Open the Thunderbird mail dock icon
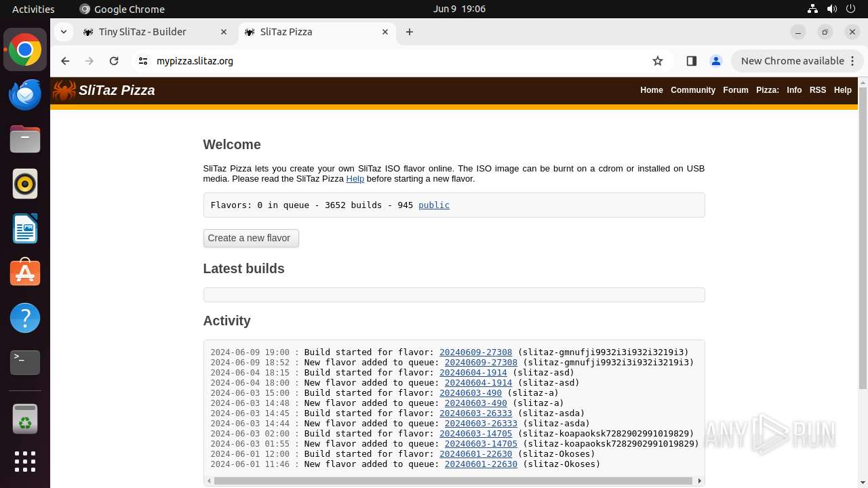The height and width of the screenshot is (488, 868). [x=25, y=95]
